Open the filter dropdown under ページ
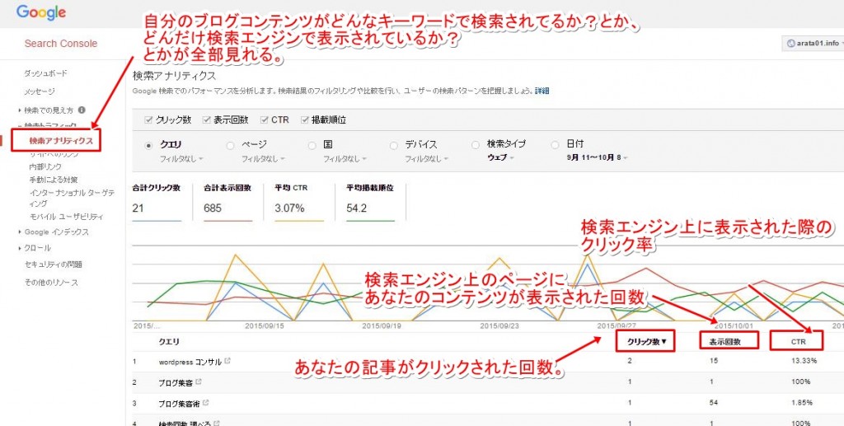Image resolution: width=844 pixels, height=426 pixels. pyautogui.click(x=263, y=159)
